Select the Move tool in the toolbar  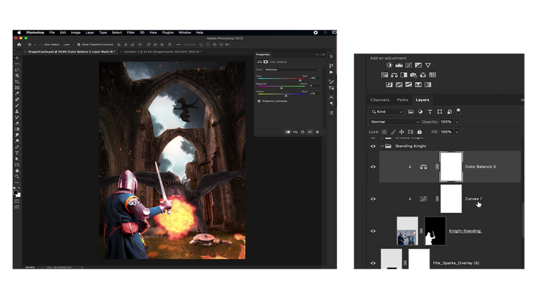(17, 58)
